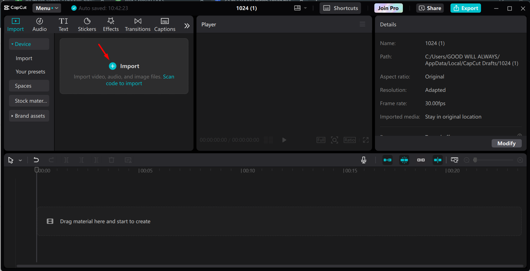Toggle auto snapping
This screenshot has height=271, width=530.
[x=404, y=160]
